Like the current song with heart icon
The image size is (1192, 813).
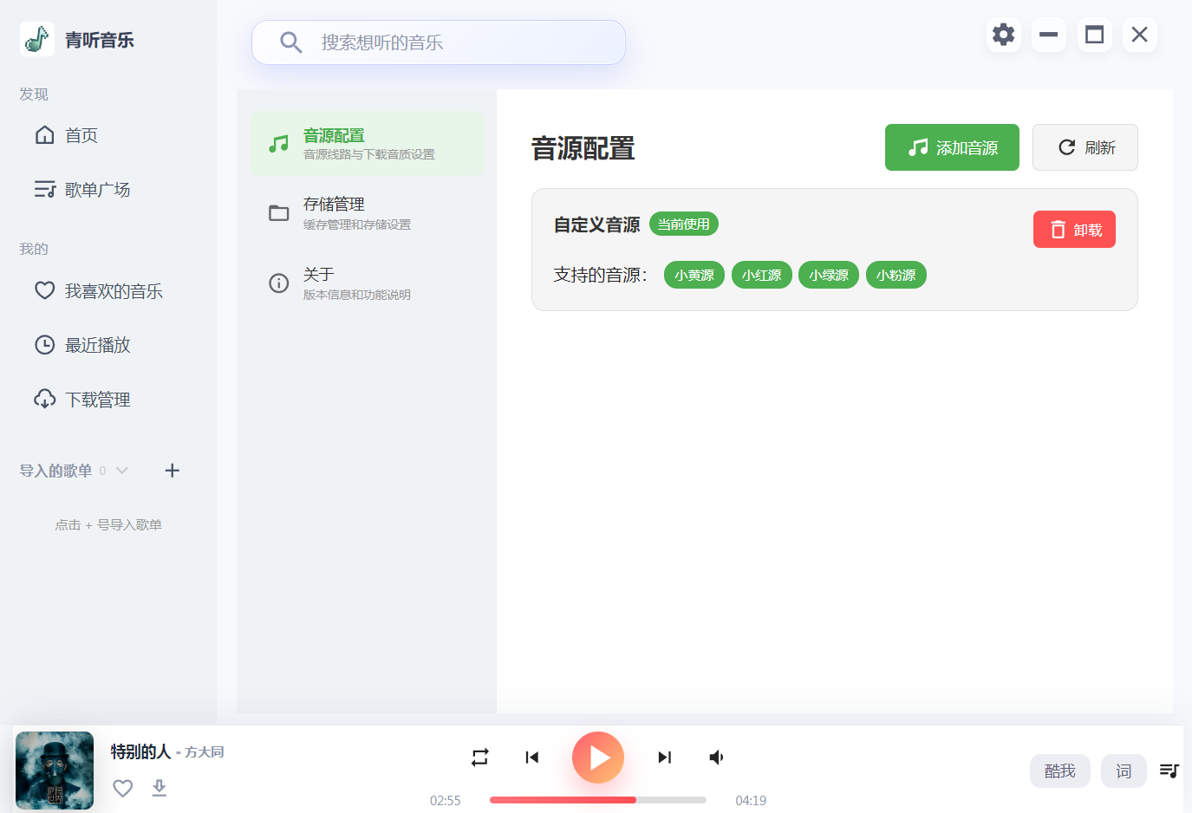[123, 788]
